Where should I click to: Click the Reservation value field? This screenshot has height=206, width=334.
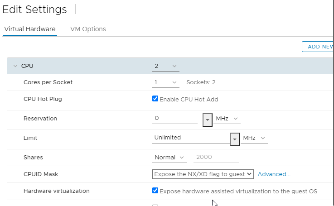pyautogui.click(x=175, y=118)
